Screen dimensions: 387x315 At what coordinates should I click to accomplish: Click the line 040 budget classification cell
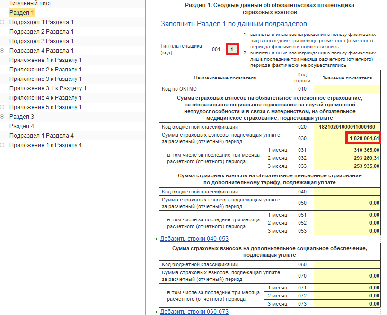tap(347, 192)
